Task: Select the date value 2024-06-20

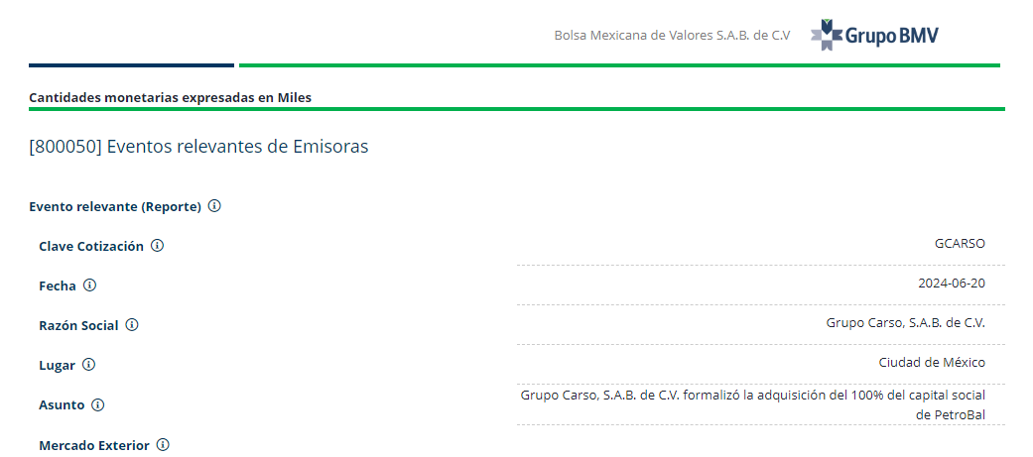Action: coord(952,284)
